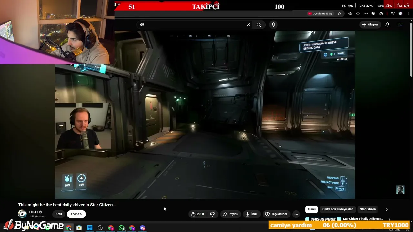This screenshot has height=232, width=413.
Task: Open WhatsApp in taskbar
Action: [122, 228]
